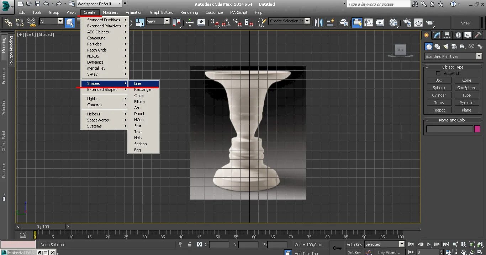The height and width of the screenshot is (255, 486).
Task: Select the Lights category icon
Action: coord(446,47)
